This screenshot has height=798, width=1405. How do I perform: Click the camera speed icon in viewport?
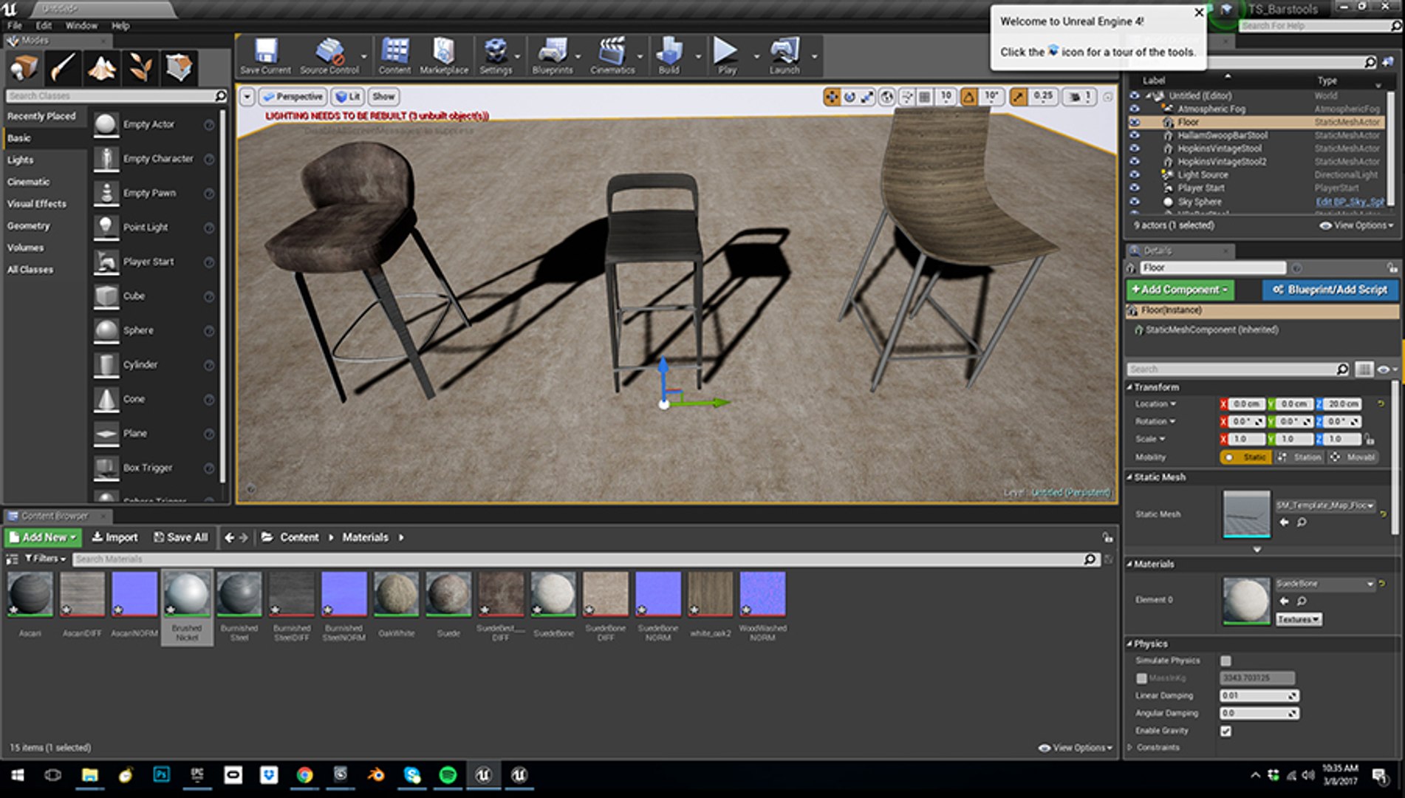pos(1076,97)
